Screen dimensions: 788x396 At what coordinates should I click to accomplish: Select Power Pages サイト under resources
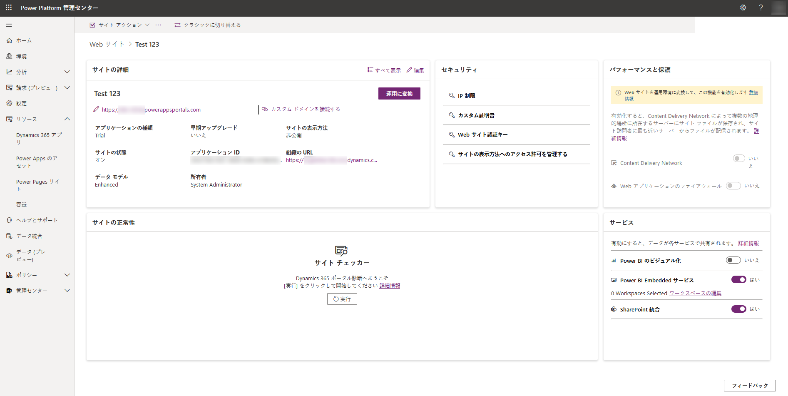tap(37, 185)
